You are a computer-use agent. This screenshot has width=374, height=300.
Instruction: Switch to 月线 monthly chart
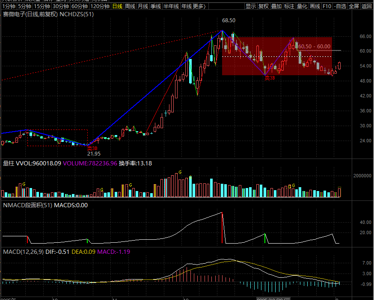(x=143, y=6)
